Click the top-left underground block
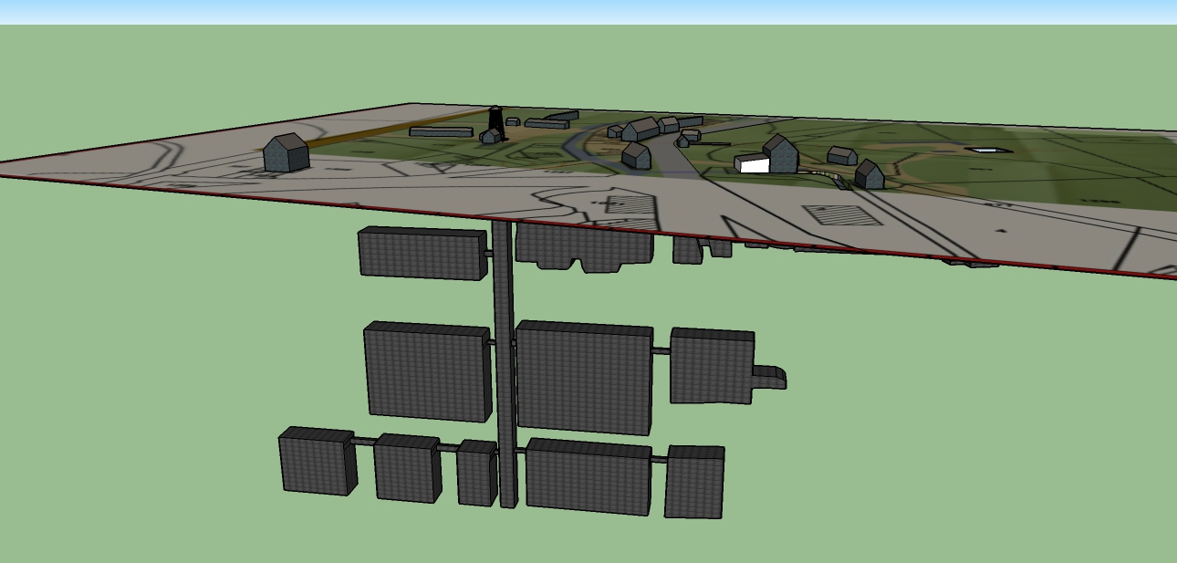The image size is (1177, 563). [421, 253]
